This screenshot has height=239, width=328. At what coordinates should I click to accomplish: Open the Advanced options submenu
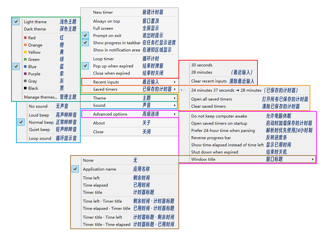[x=130, y=114]
